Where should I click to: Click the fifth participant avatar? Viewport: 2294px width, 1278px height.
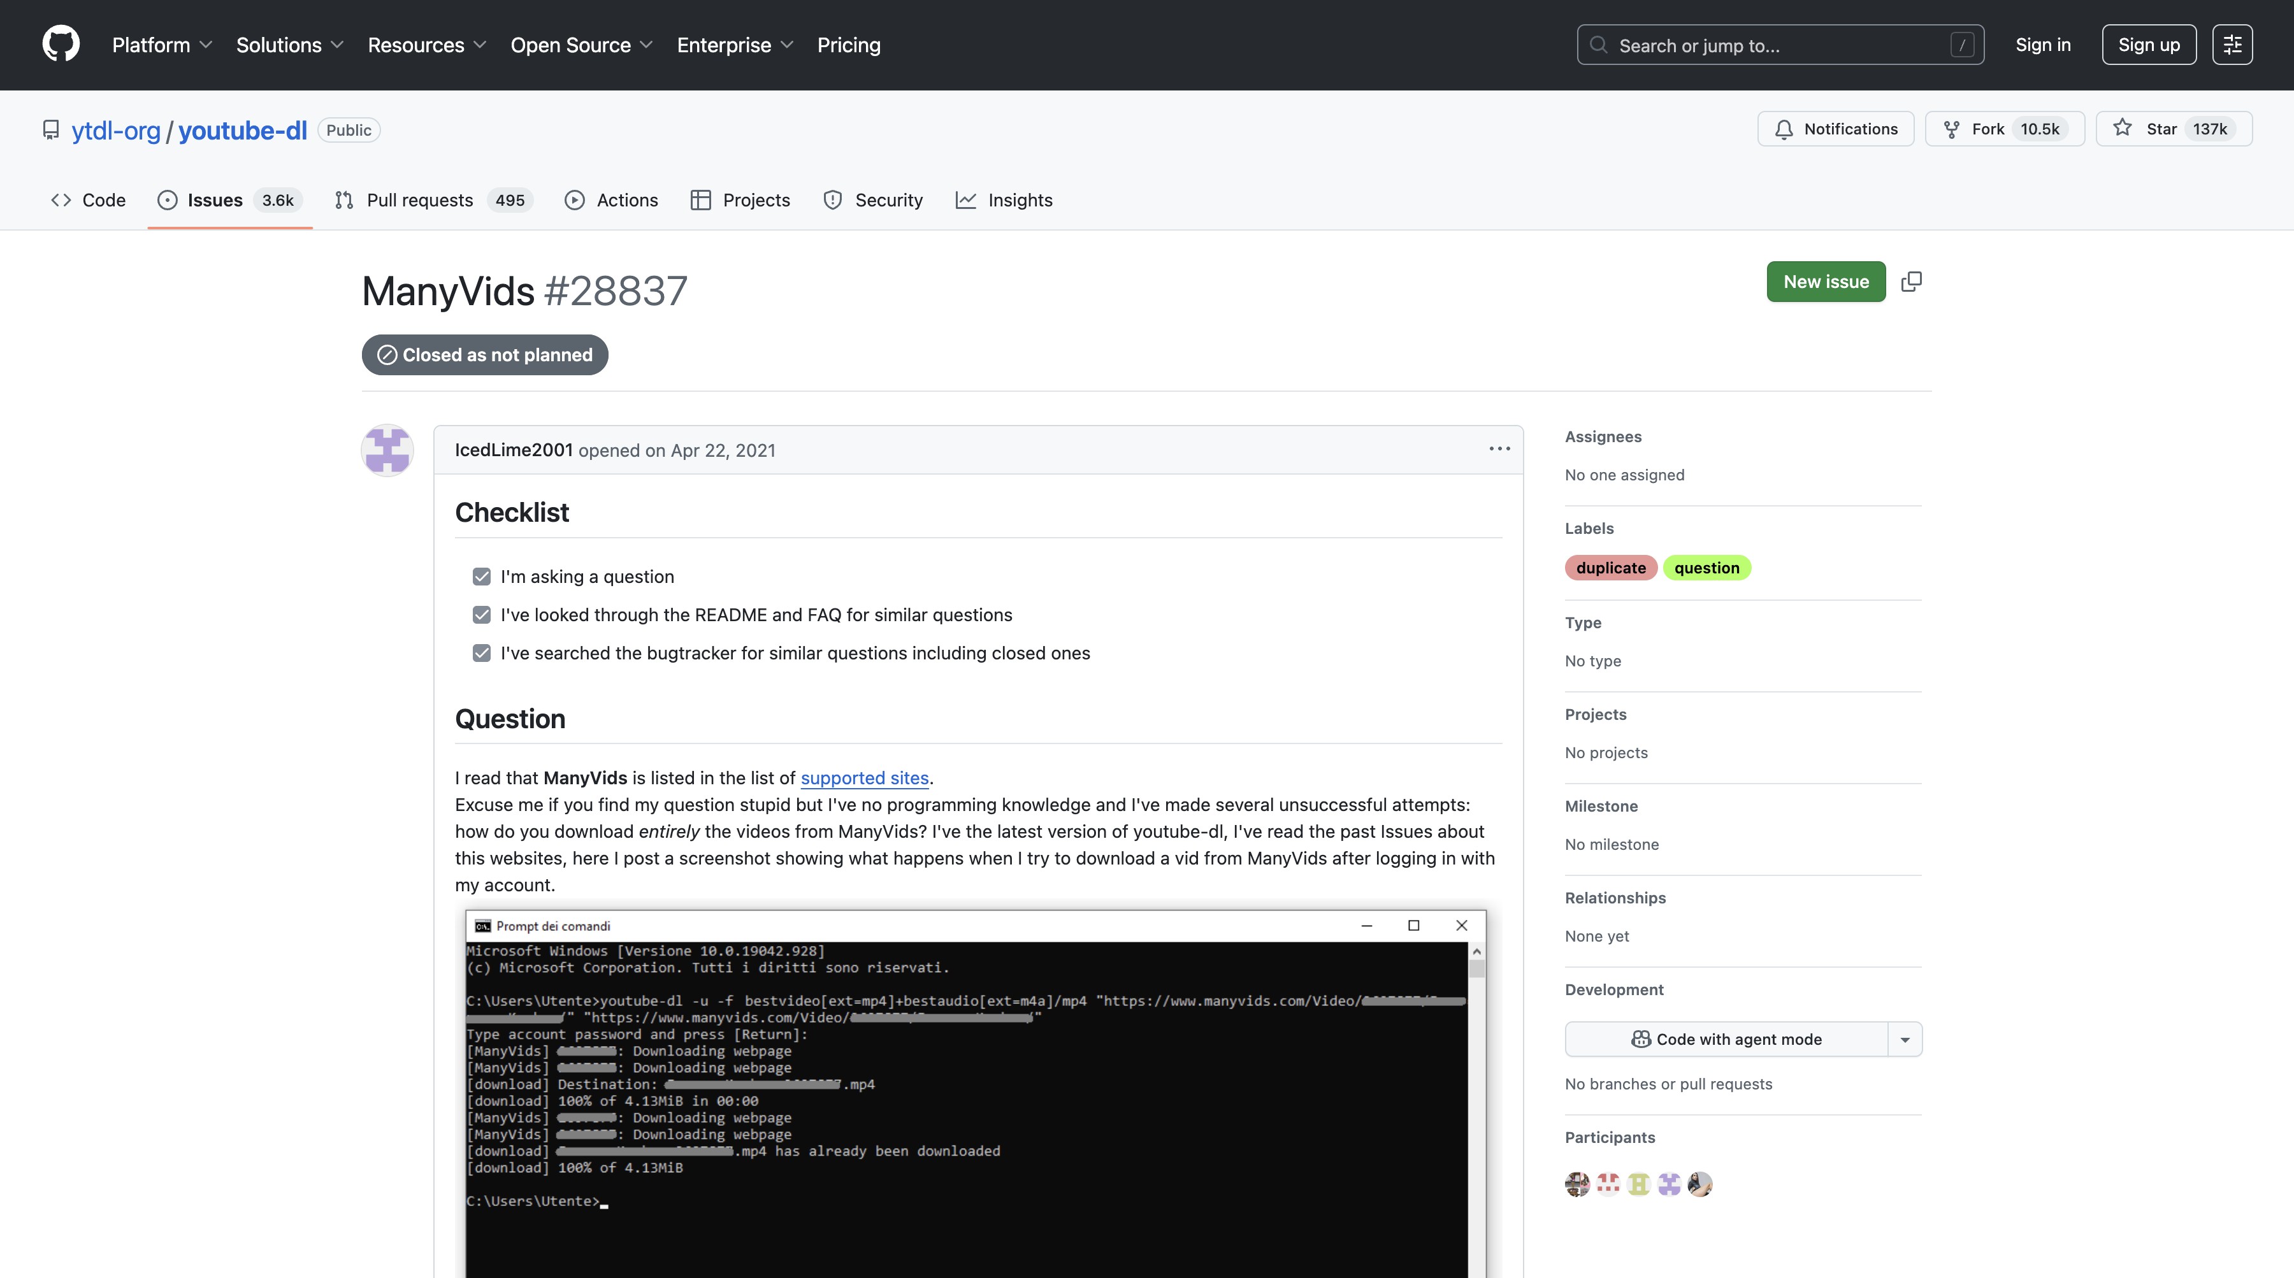click(1700, 1184)
